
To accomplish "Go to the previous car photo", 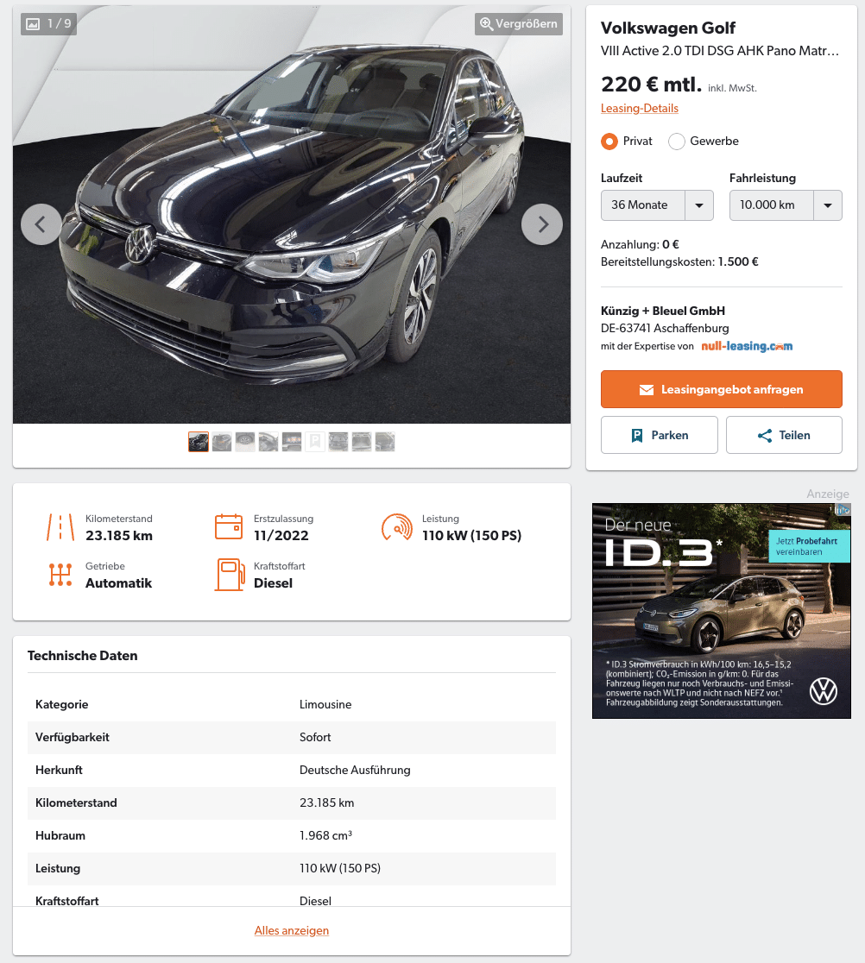I will (41, 224).
